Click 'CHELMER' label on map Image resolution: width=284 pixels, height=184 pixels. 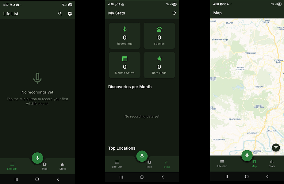point(271,131)
